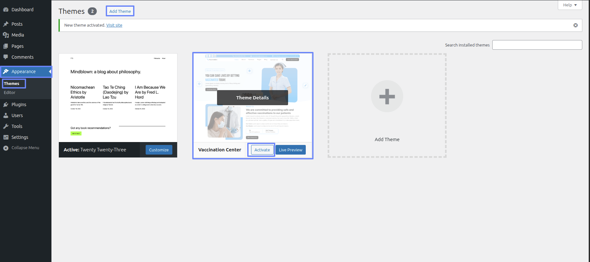Click the Users person icon
This screenshot has width=590, height=262.
(6, 115)
